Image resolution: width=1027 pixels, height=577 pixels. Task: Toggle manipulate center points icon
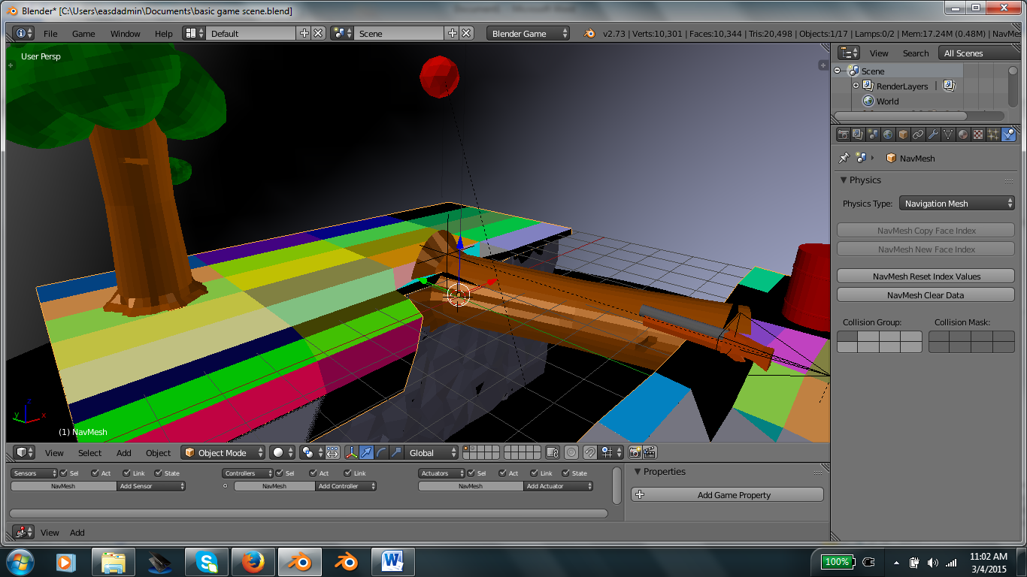pos(333,452)
